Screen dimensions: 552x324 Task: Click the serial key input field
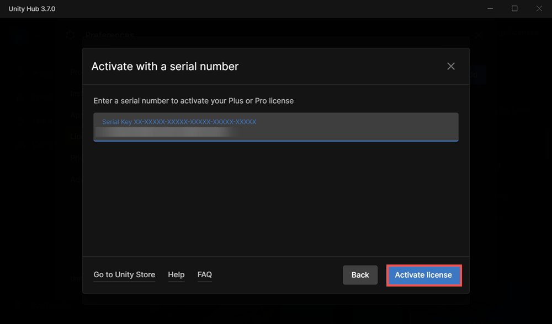pos(275,127)
